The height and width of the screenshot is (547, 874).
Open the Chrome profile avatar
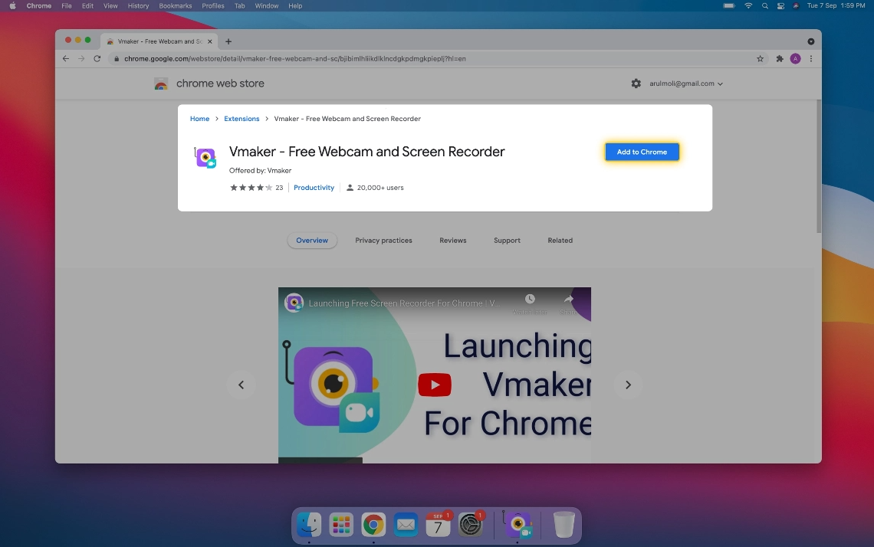click(x=795, y=58)
